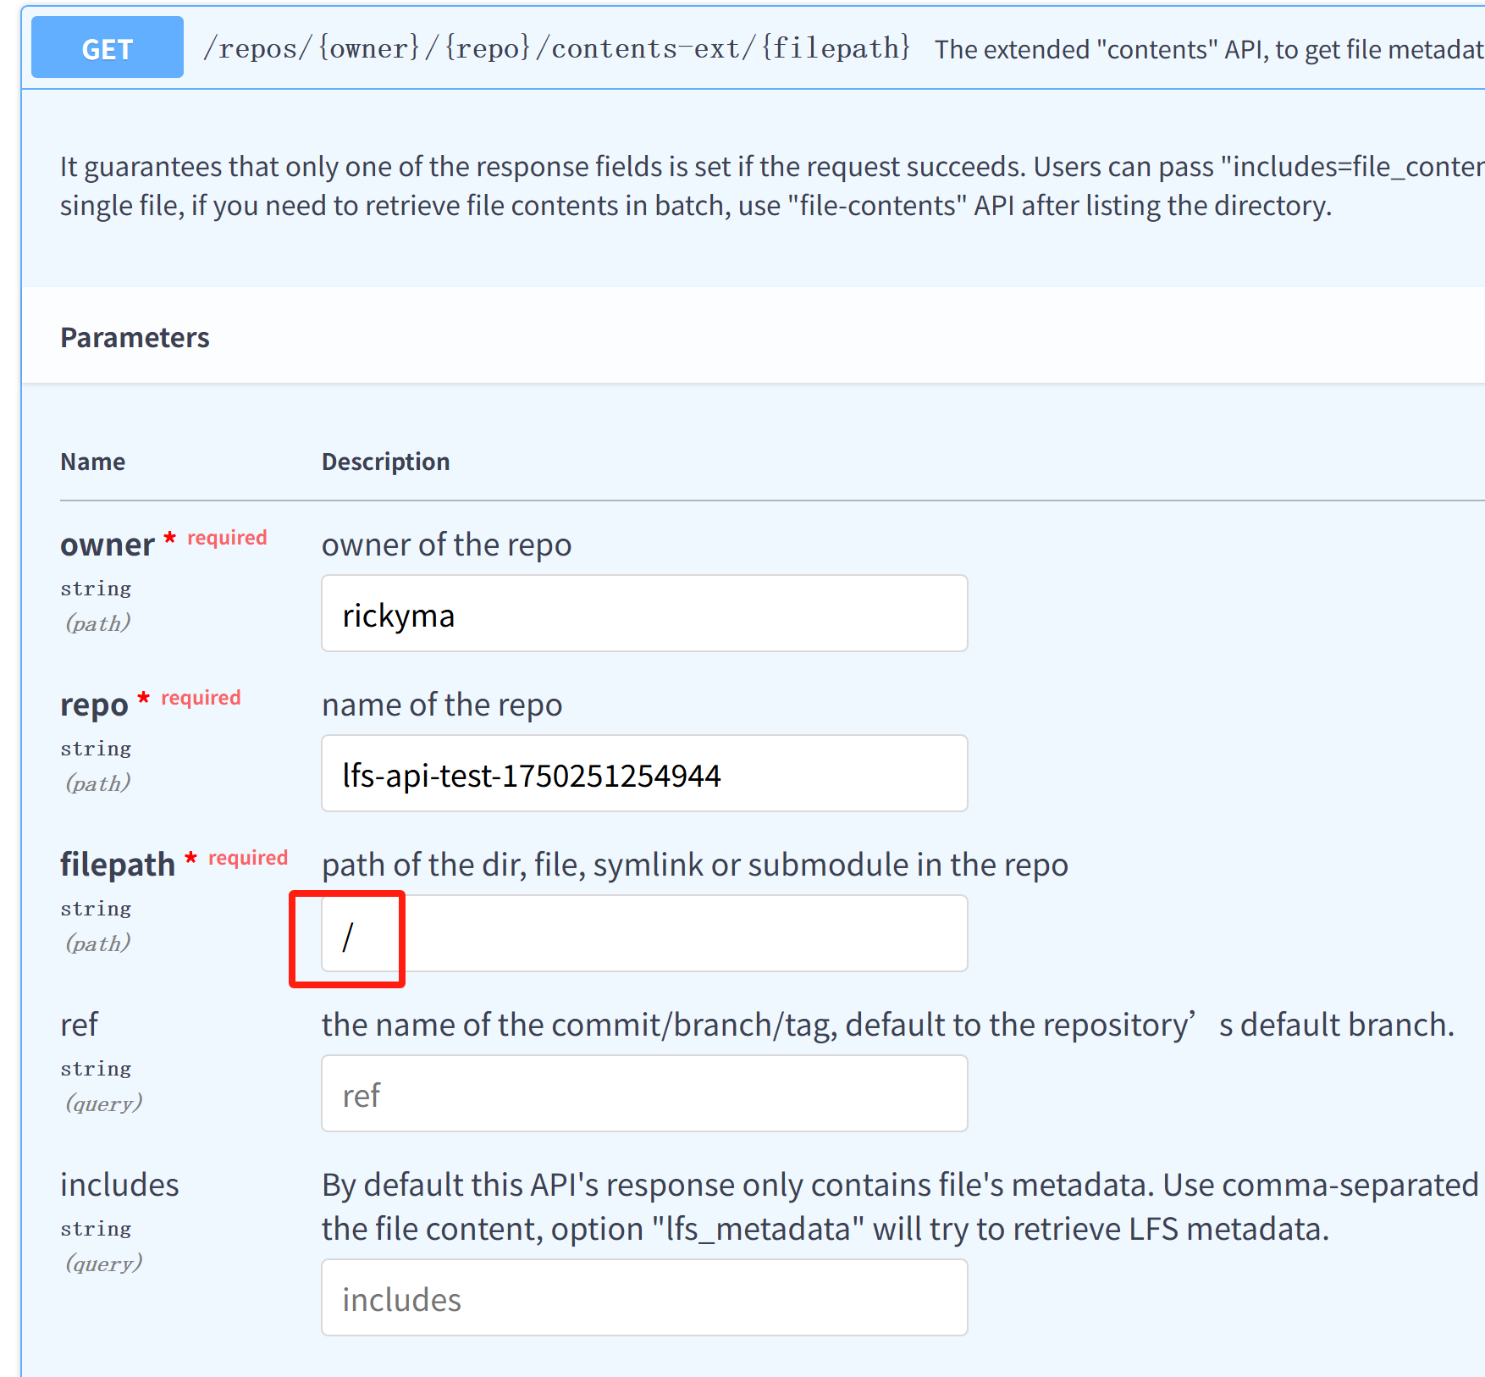Collapse the /repos/{owner}/{repo}/contents-ext/{filepath} endpoint path
The width and height of the screenshot is (1485, 1377).
pyautogui.click(x=556, y=48)
